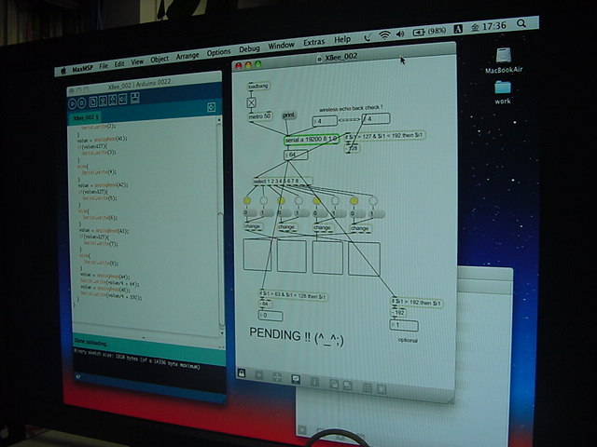Viewport: 597px width, 447px height.
Task: Click the four-arrow icon in patcher toolbar
Action: pos(277,377)
